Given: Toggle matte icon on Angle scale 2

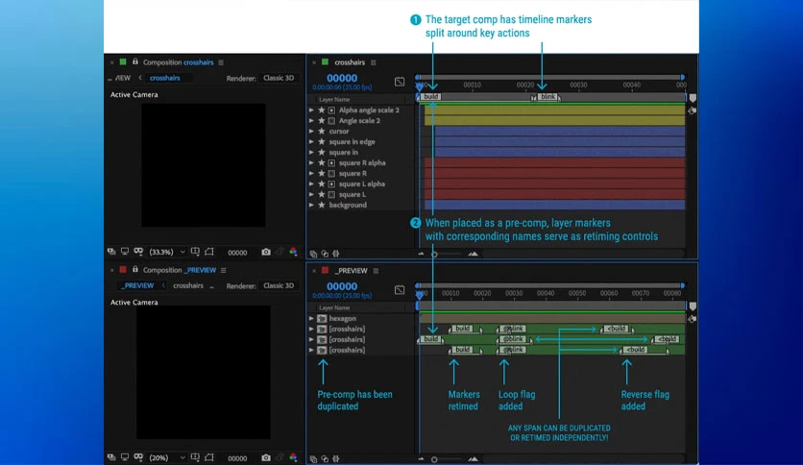Looking at the screenshot, I should coord(331,121).
